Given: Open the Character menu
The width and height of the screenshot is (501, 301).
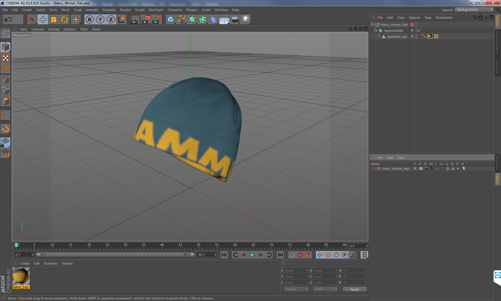Looking at the screenshot, I should (x=175, y=10).
